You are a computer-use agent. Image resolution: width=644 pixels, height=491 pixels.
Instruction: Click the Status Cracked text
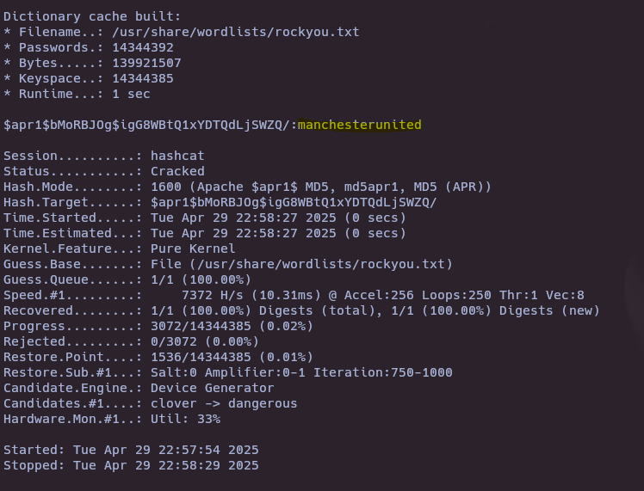point(177,171)
